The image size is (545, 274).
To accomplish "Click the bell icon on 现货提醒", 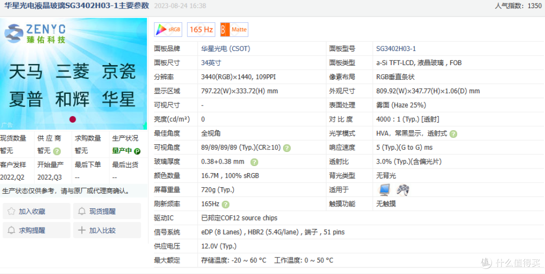I will tap(82, 211).
